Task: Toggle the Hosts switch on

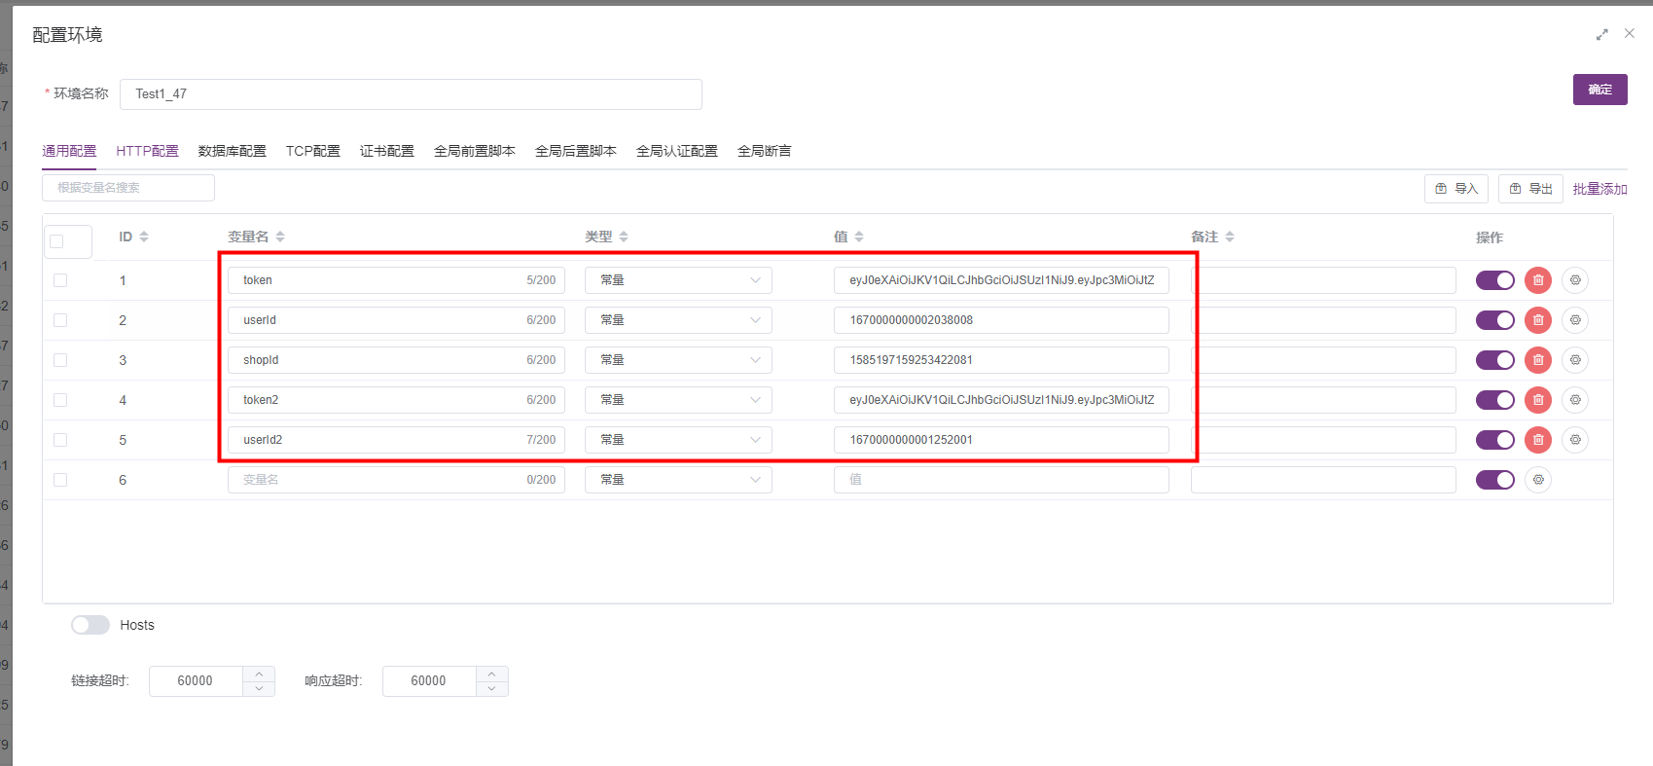Action: [x=90, y=625]
